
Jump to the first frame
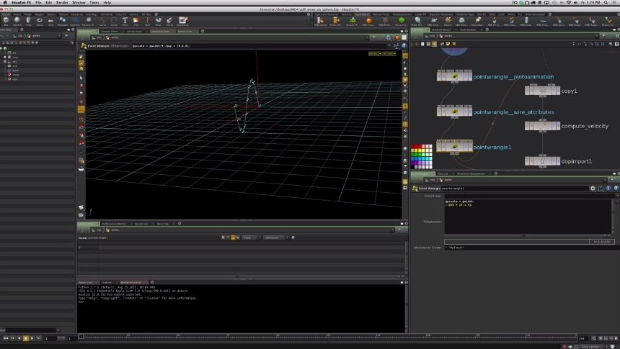pyautogui.click(x=6, y=337)
